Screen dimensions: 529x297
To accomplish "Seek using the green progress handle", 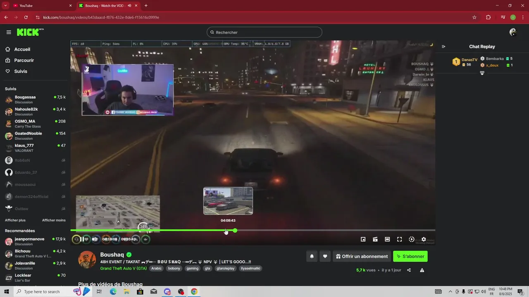I will click(x=235, y=230).
